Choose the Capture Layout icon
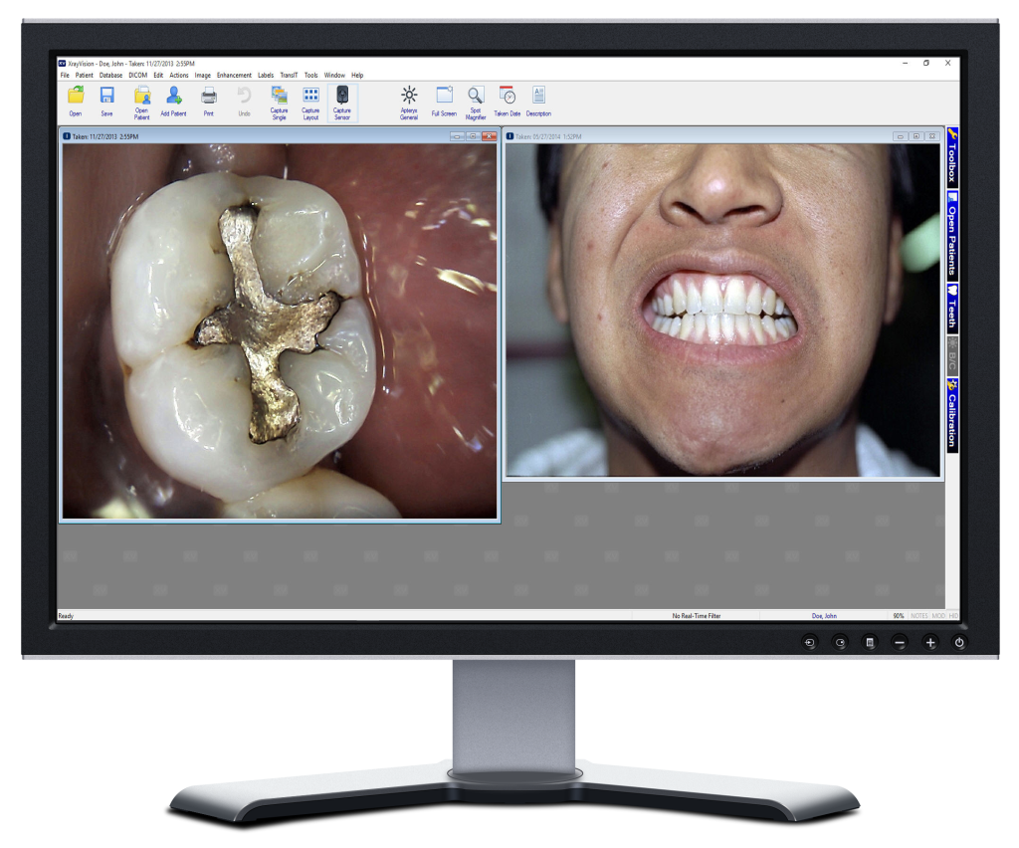The image size is (1019, 848). tap(310, 97)
